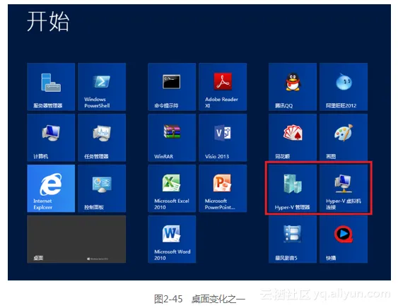Open the Microsoft Excel 2010 tile

(172, 189)
